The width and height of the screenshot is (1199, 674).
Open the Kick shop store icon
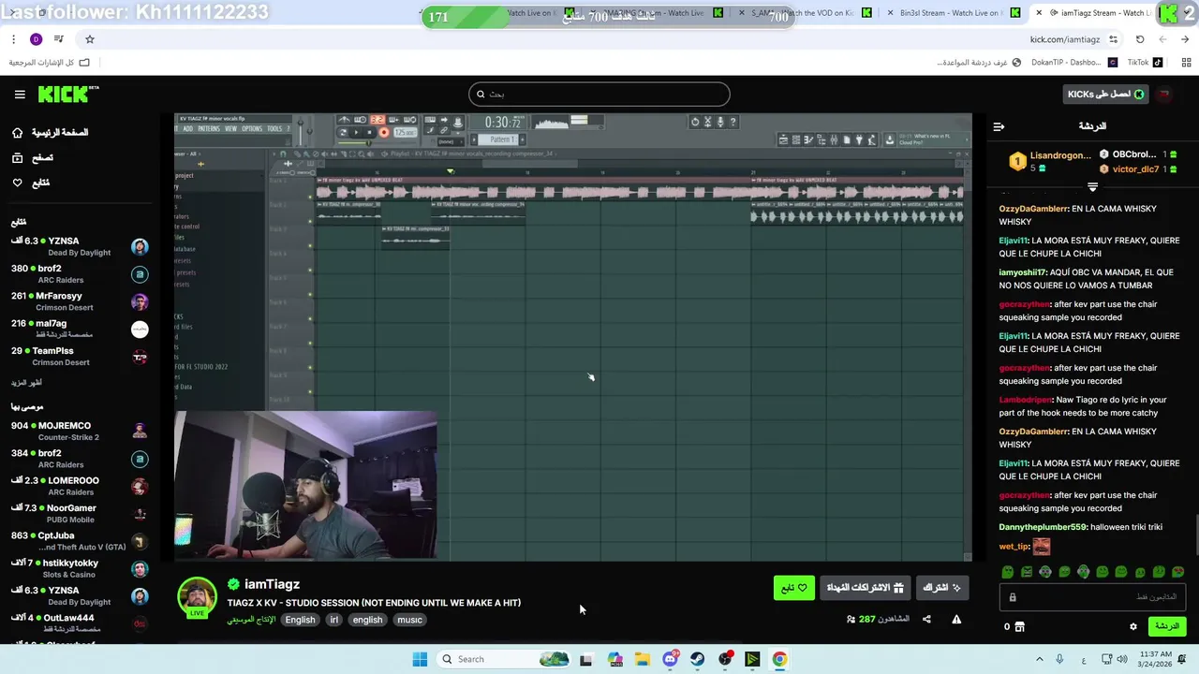pyautogui.click(x=1020, y=626)
